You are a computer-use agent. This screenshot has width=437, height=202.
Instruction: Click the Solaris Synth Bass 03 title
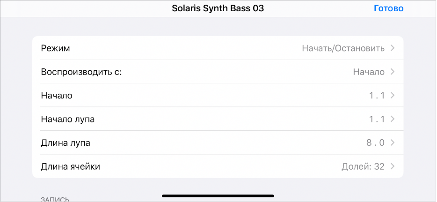(x=218, y=8)
